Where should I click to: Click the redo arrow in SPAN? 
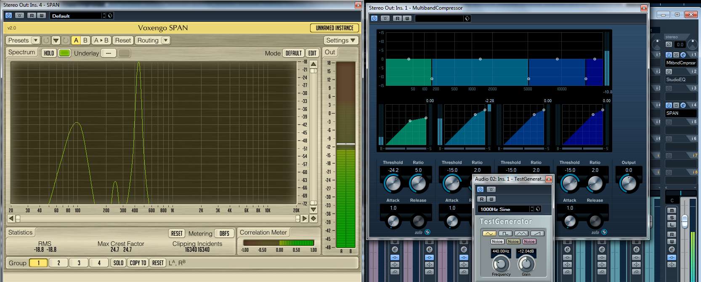(x=66, y=40)
